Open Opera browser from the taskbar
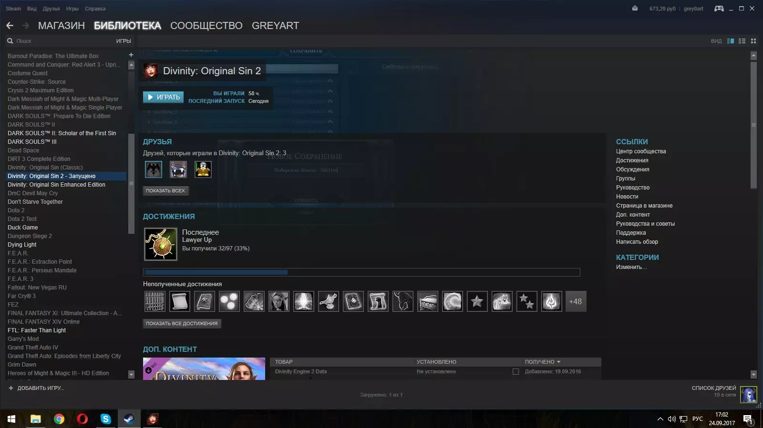Viewport: 763px width, 428px height. (x=82, y=419)
